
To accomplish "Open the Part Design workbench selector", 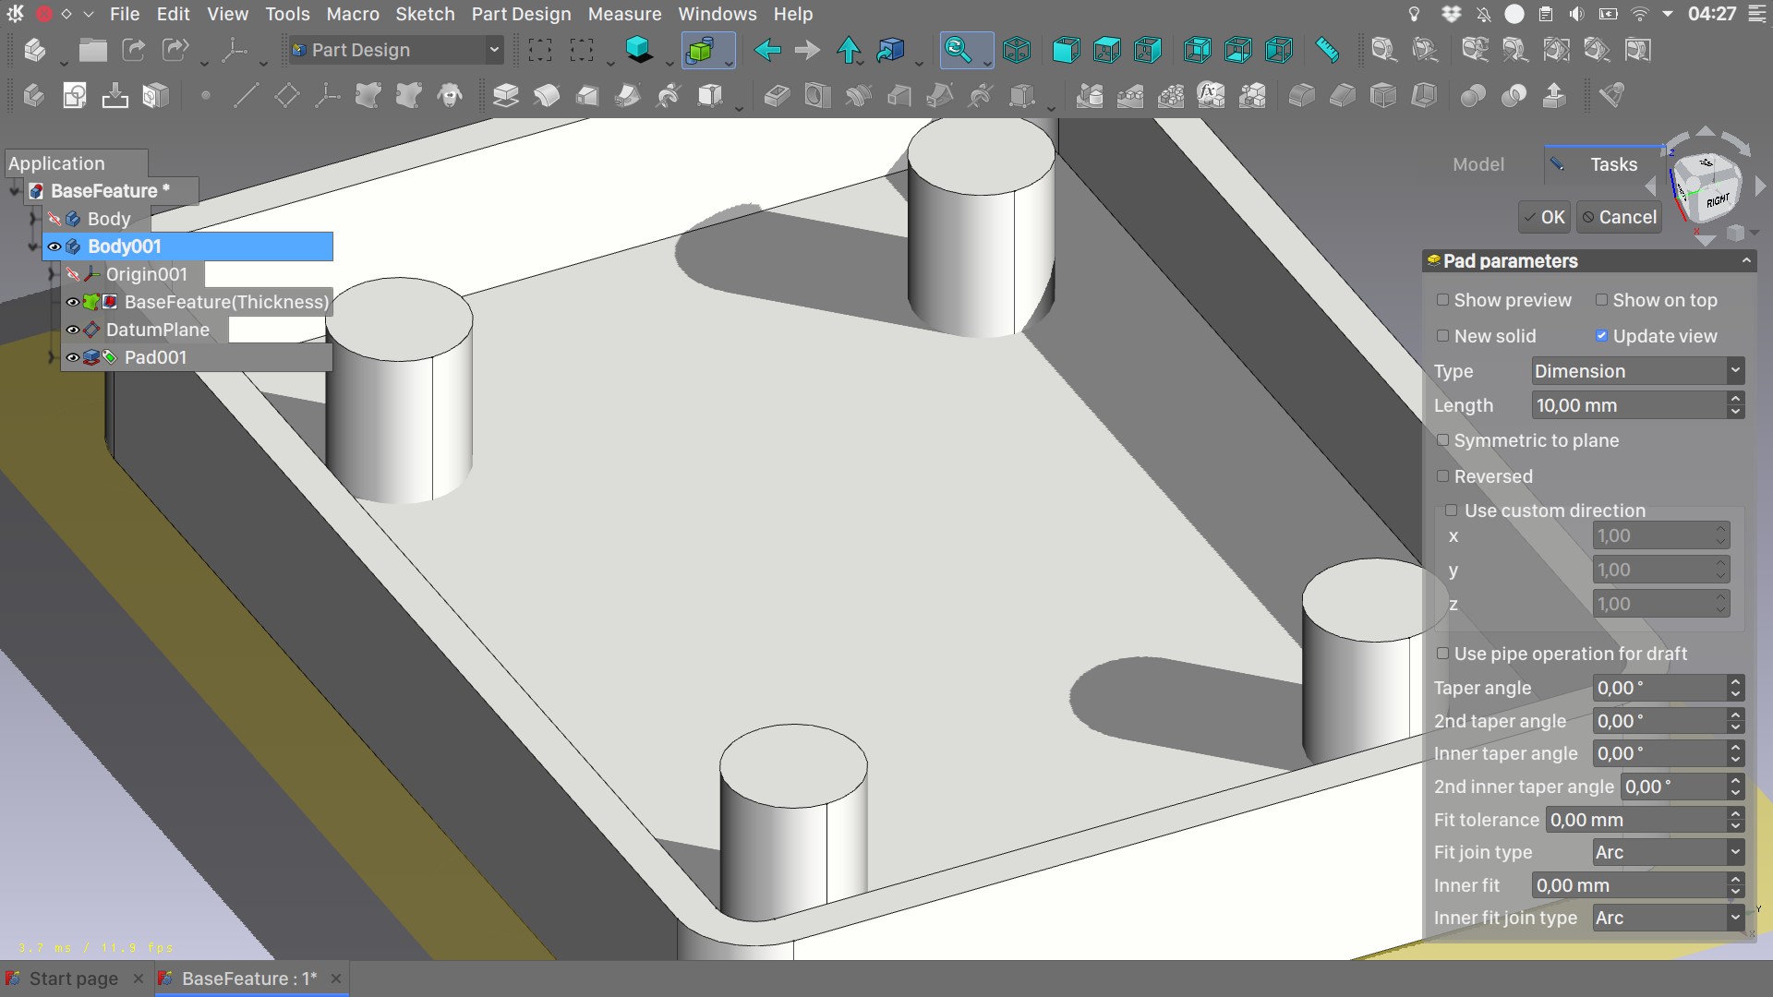I will pyautogui.click(x=395, y=50).
